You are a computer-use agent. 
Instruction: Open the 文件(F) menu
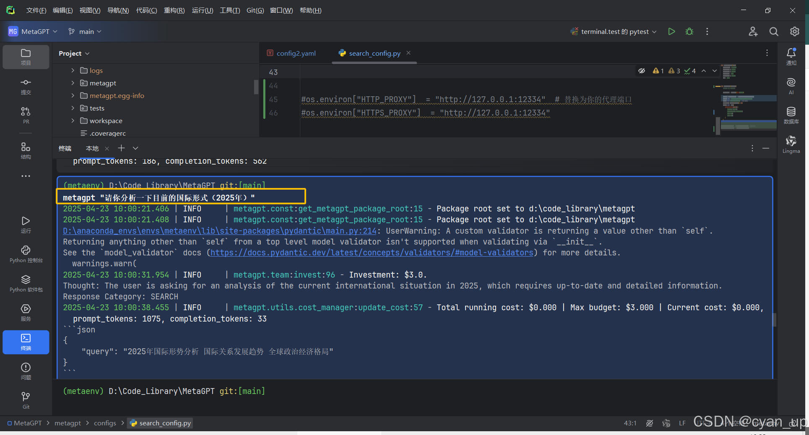coord(36,10)
